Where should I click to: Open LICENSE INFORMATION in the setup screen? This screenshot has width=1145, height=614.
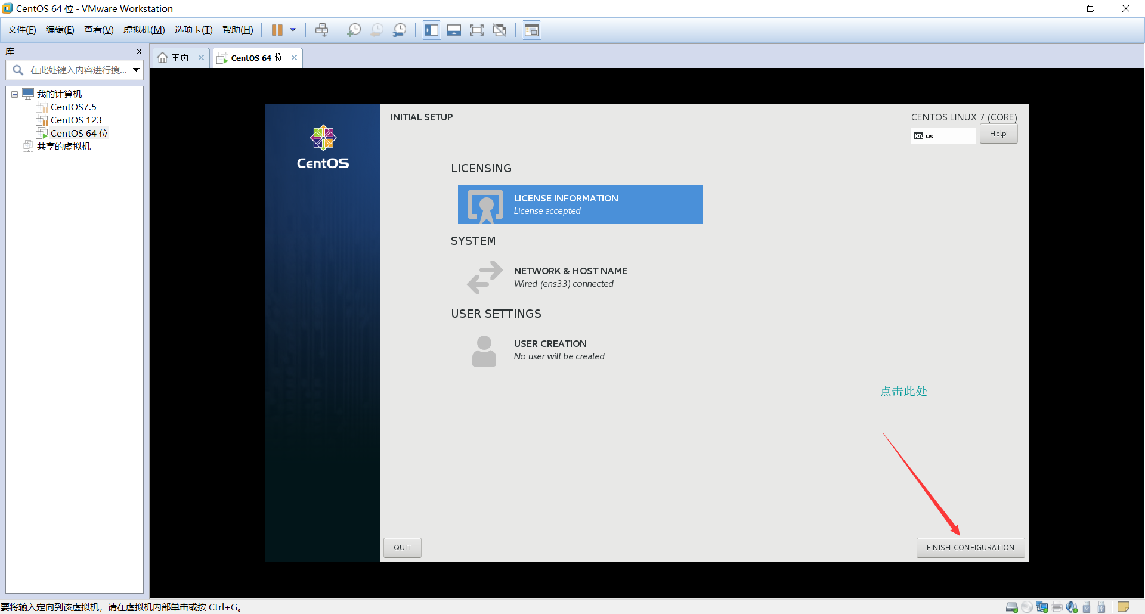pos(580,204)
